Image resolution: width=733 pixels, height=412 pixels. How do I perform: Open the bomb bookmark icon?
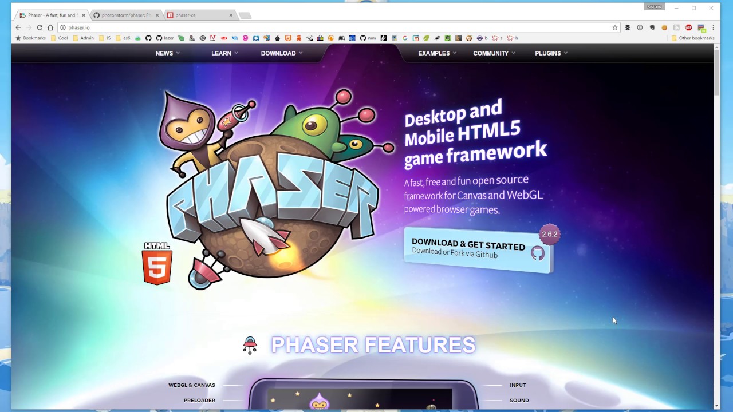(278, 38)
